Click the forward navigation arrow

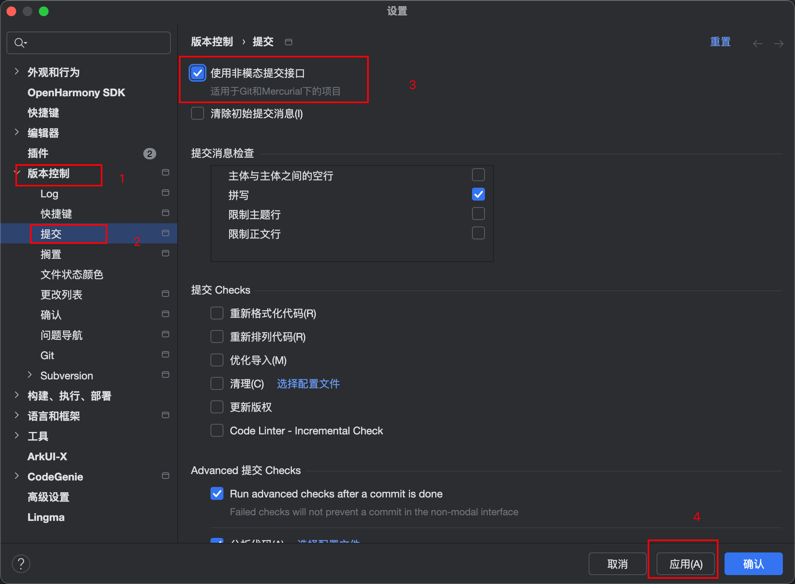(778, 43)
